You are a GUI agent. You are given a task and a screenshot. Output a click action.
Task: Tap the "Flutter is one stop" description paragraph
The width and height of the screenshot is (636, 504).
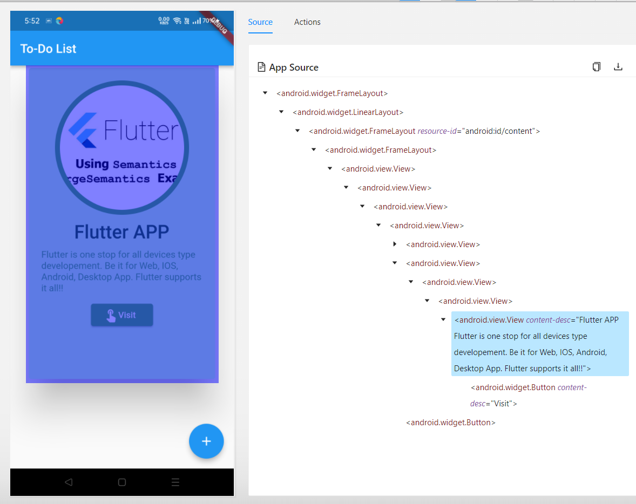121,271
